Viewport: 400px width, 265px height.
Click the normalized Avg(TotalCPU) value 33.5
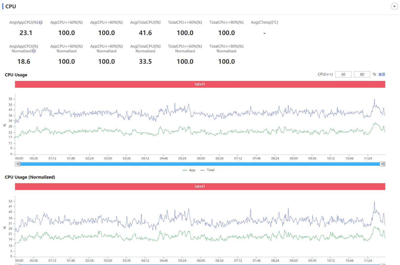pyautogui.click(x=145, y=62)
